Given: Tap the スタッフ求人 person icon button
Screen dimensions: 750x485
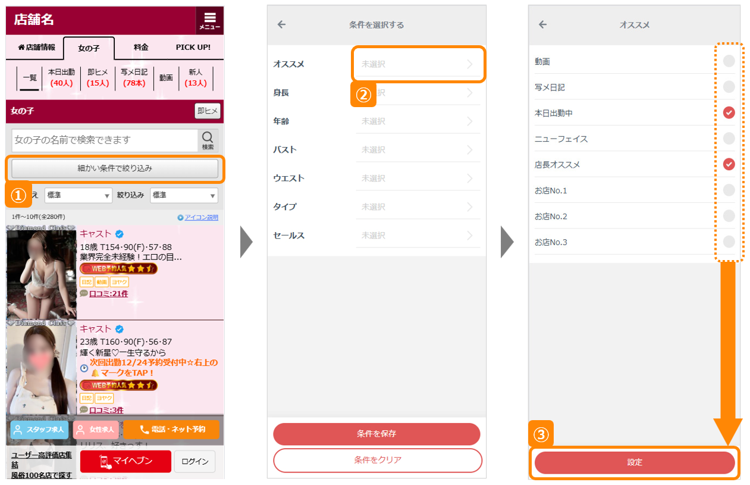Looking at the screenshot, I should [x=39, y=430].
